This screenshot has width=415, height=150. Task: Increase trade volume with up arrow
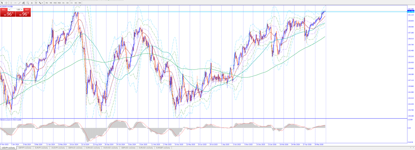click(22, 10)
